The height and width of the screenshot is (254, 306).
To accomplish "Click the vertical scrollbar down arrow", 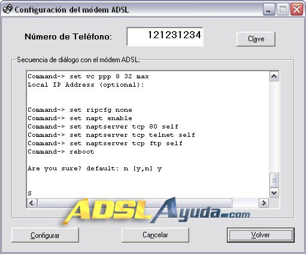I will 274,193.
